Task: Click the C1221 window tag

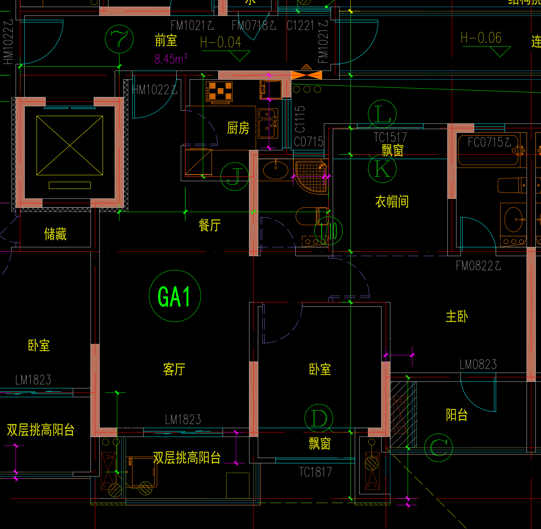Action: [x=300, y=26]
